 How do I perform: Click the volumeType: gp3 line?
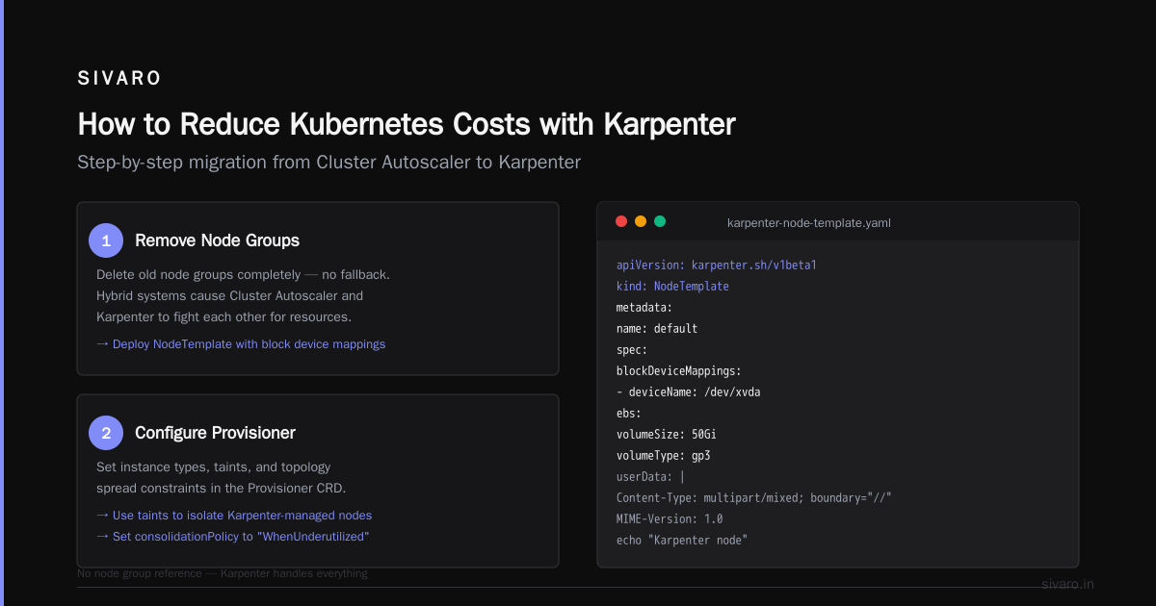[664, 455]
